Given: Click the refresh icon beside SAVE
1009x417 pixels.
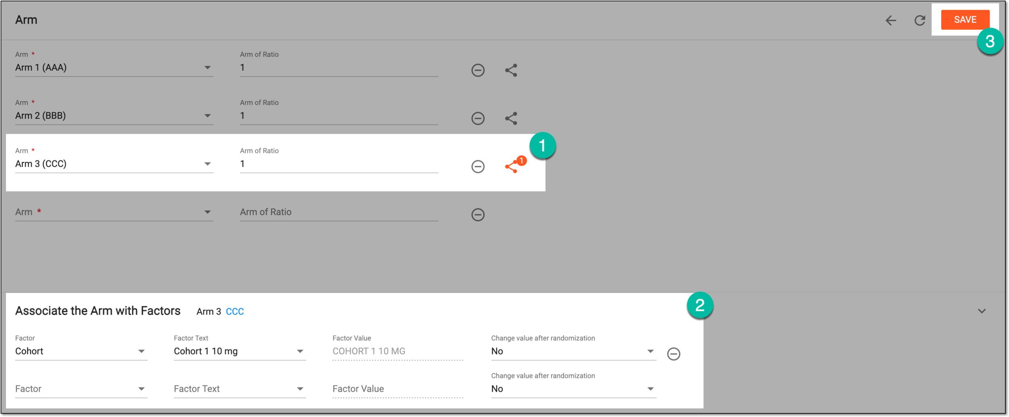Looking at the screenshot, I should pos(919,20).
